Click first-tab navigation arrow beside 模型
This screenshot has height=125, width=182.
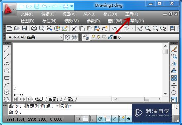coord(16,99)
